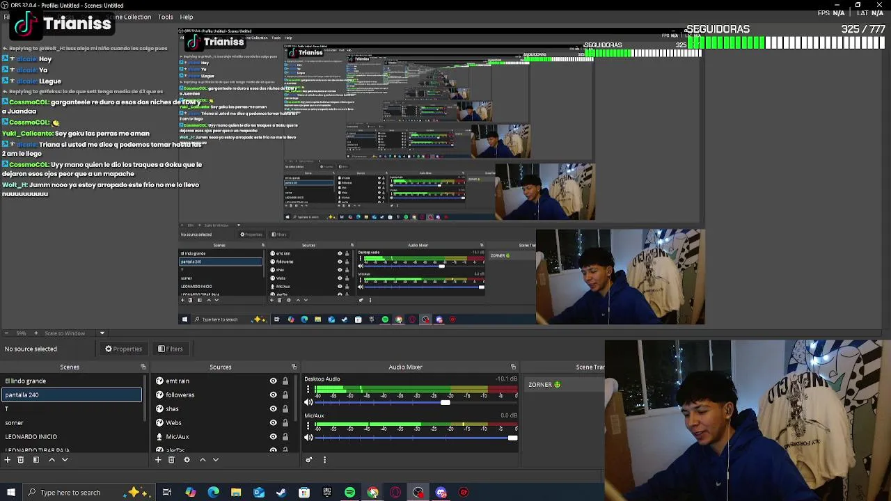The width and height of the screenshot is (891, 501).
Task: Select the followeras source row
Action: pos(221,395)
